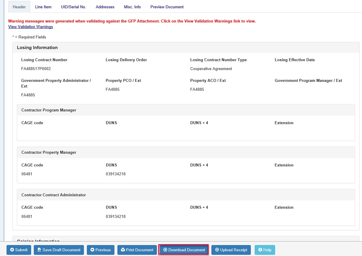The image size is (362, 256).
Task: Click the Cooperative Agreement contract type value
Action: (x=211, y=69)
